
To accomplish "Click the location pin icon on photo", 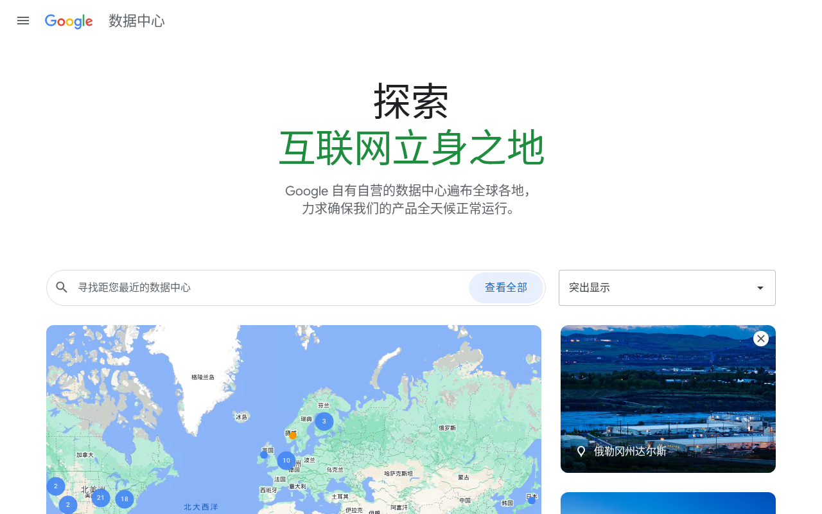I will (x=581, y=451).
